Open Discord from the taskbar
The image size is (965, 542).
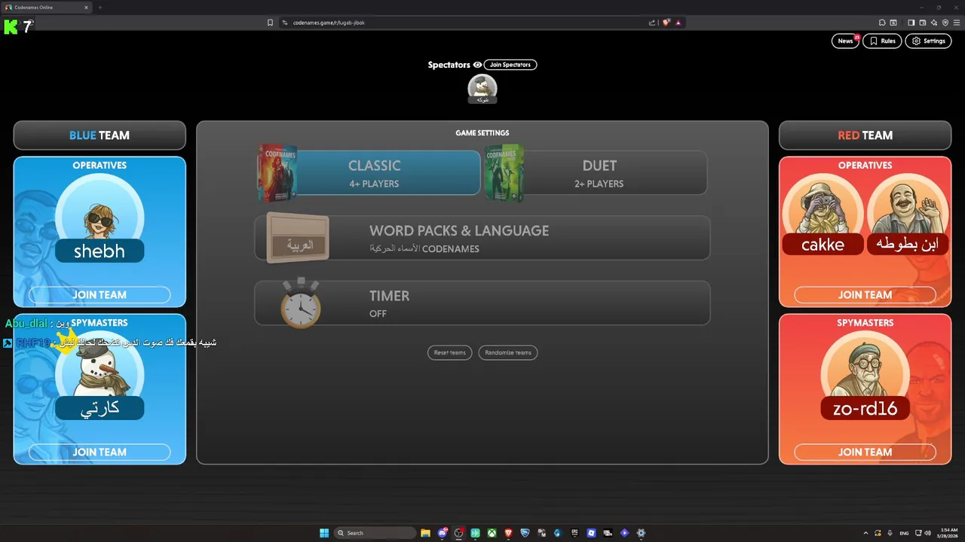(443, 533)
